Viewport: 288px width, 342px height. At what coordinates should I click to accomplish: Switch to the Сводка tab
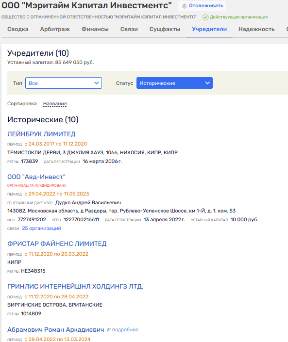tap(17, 29)
